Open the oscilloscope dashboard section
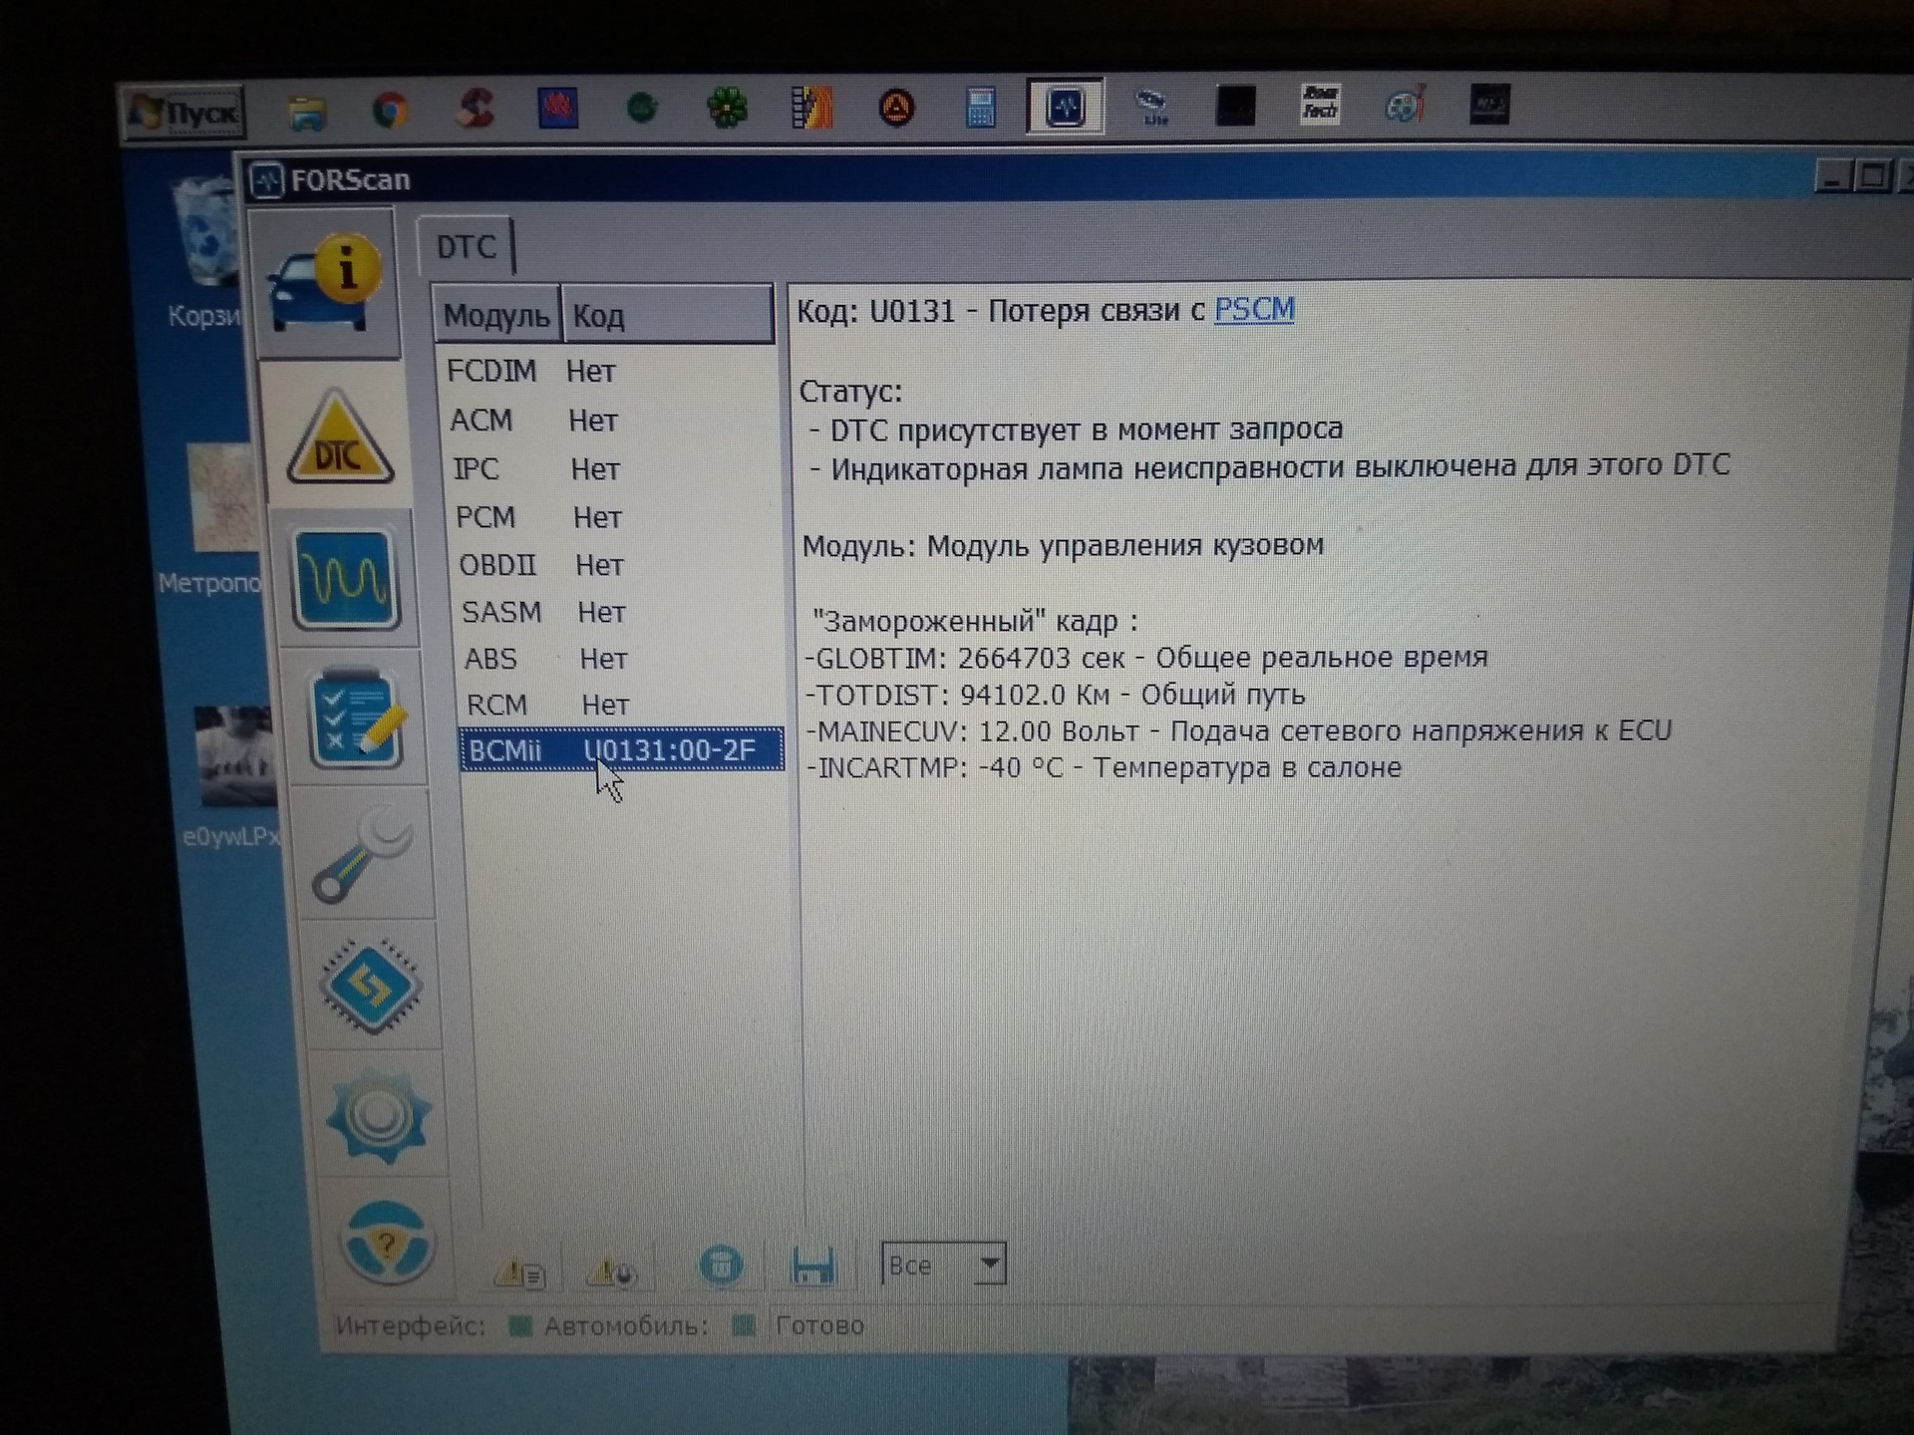This screenshot has height=1435, width=1914. click(x=345, y=579)
